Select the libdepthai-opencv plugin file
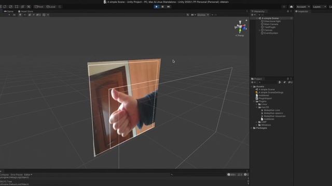332x186 pixels. [x=273, y=113]
